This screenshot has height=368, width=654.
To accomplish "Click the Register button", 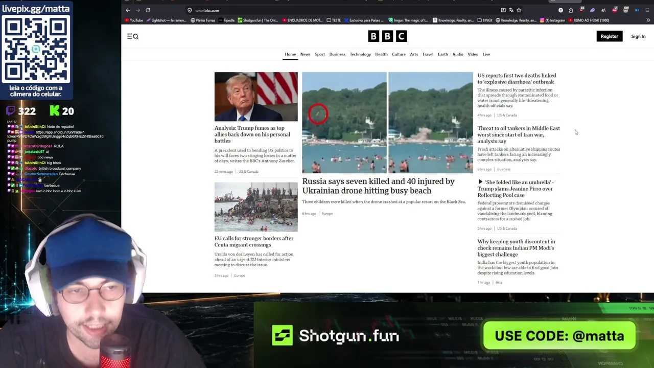I will coord(609,36).
